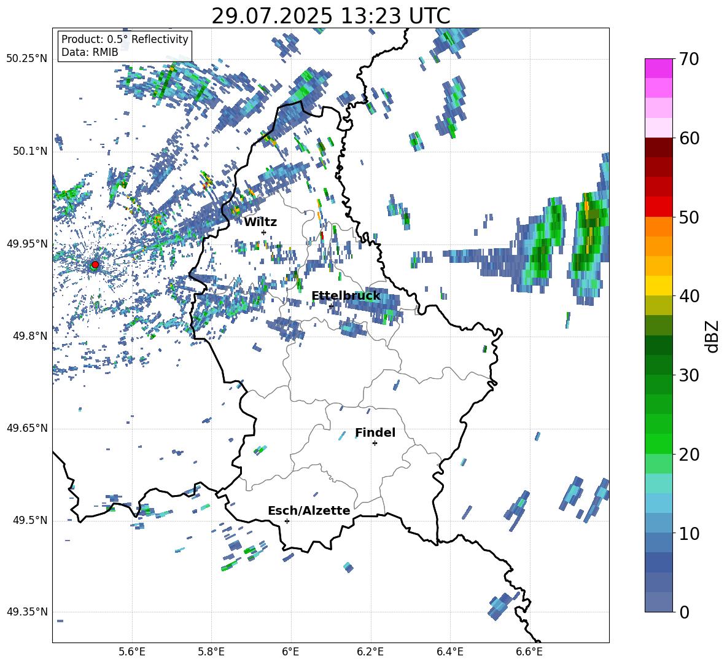
Task: Click the 5.8°E longitude label
Action: (211, 652)
